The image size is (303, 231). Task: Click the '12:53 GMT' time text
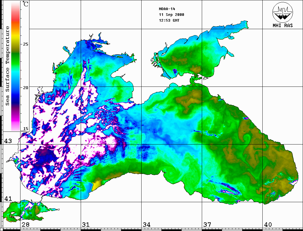click(169, 20)
